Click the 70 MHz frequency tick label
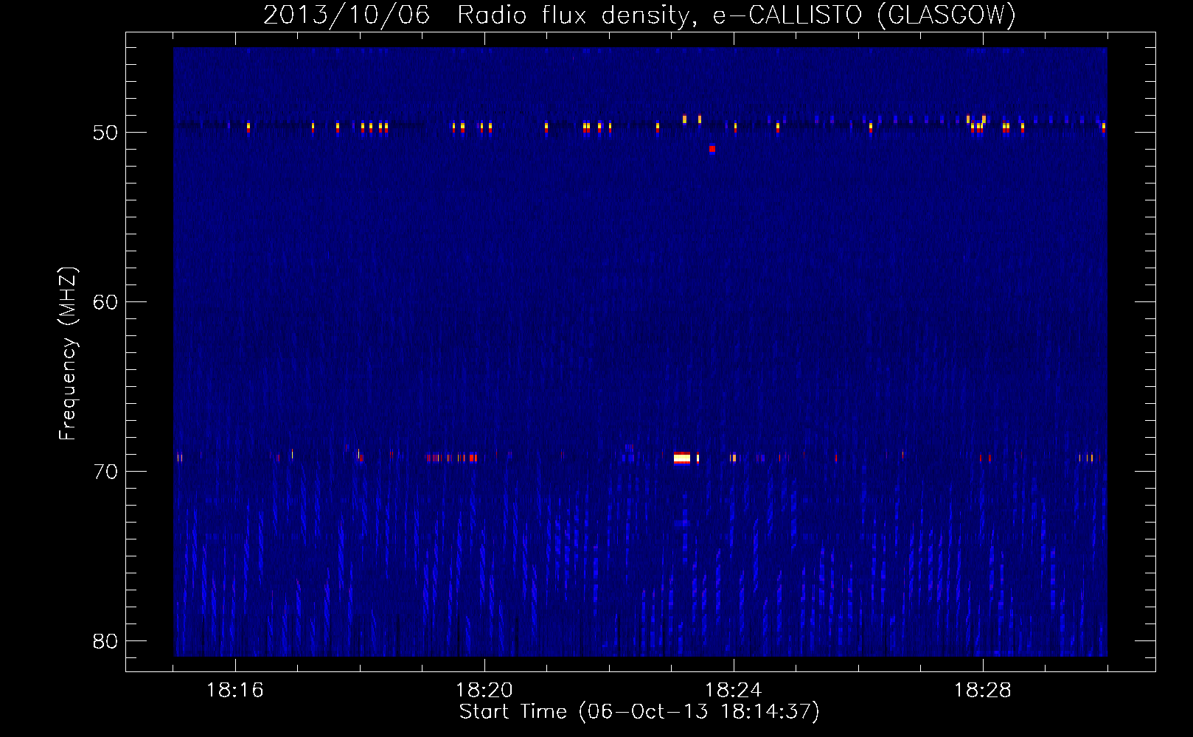This screenshot has height=737, width=1193. pos(105,472)
